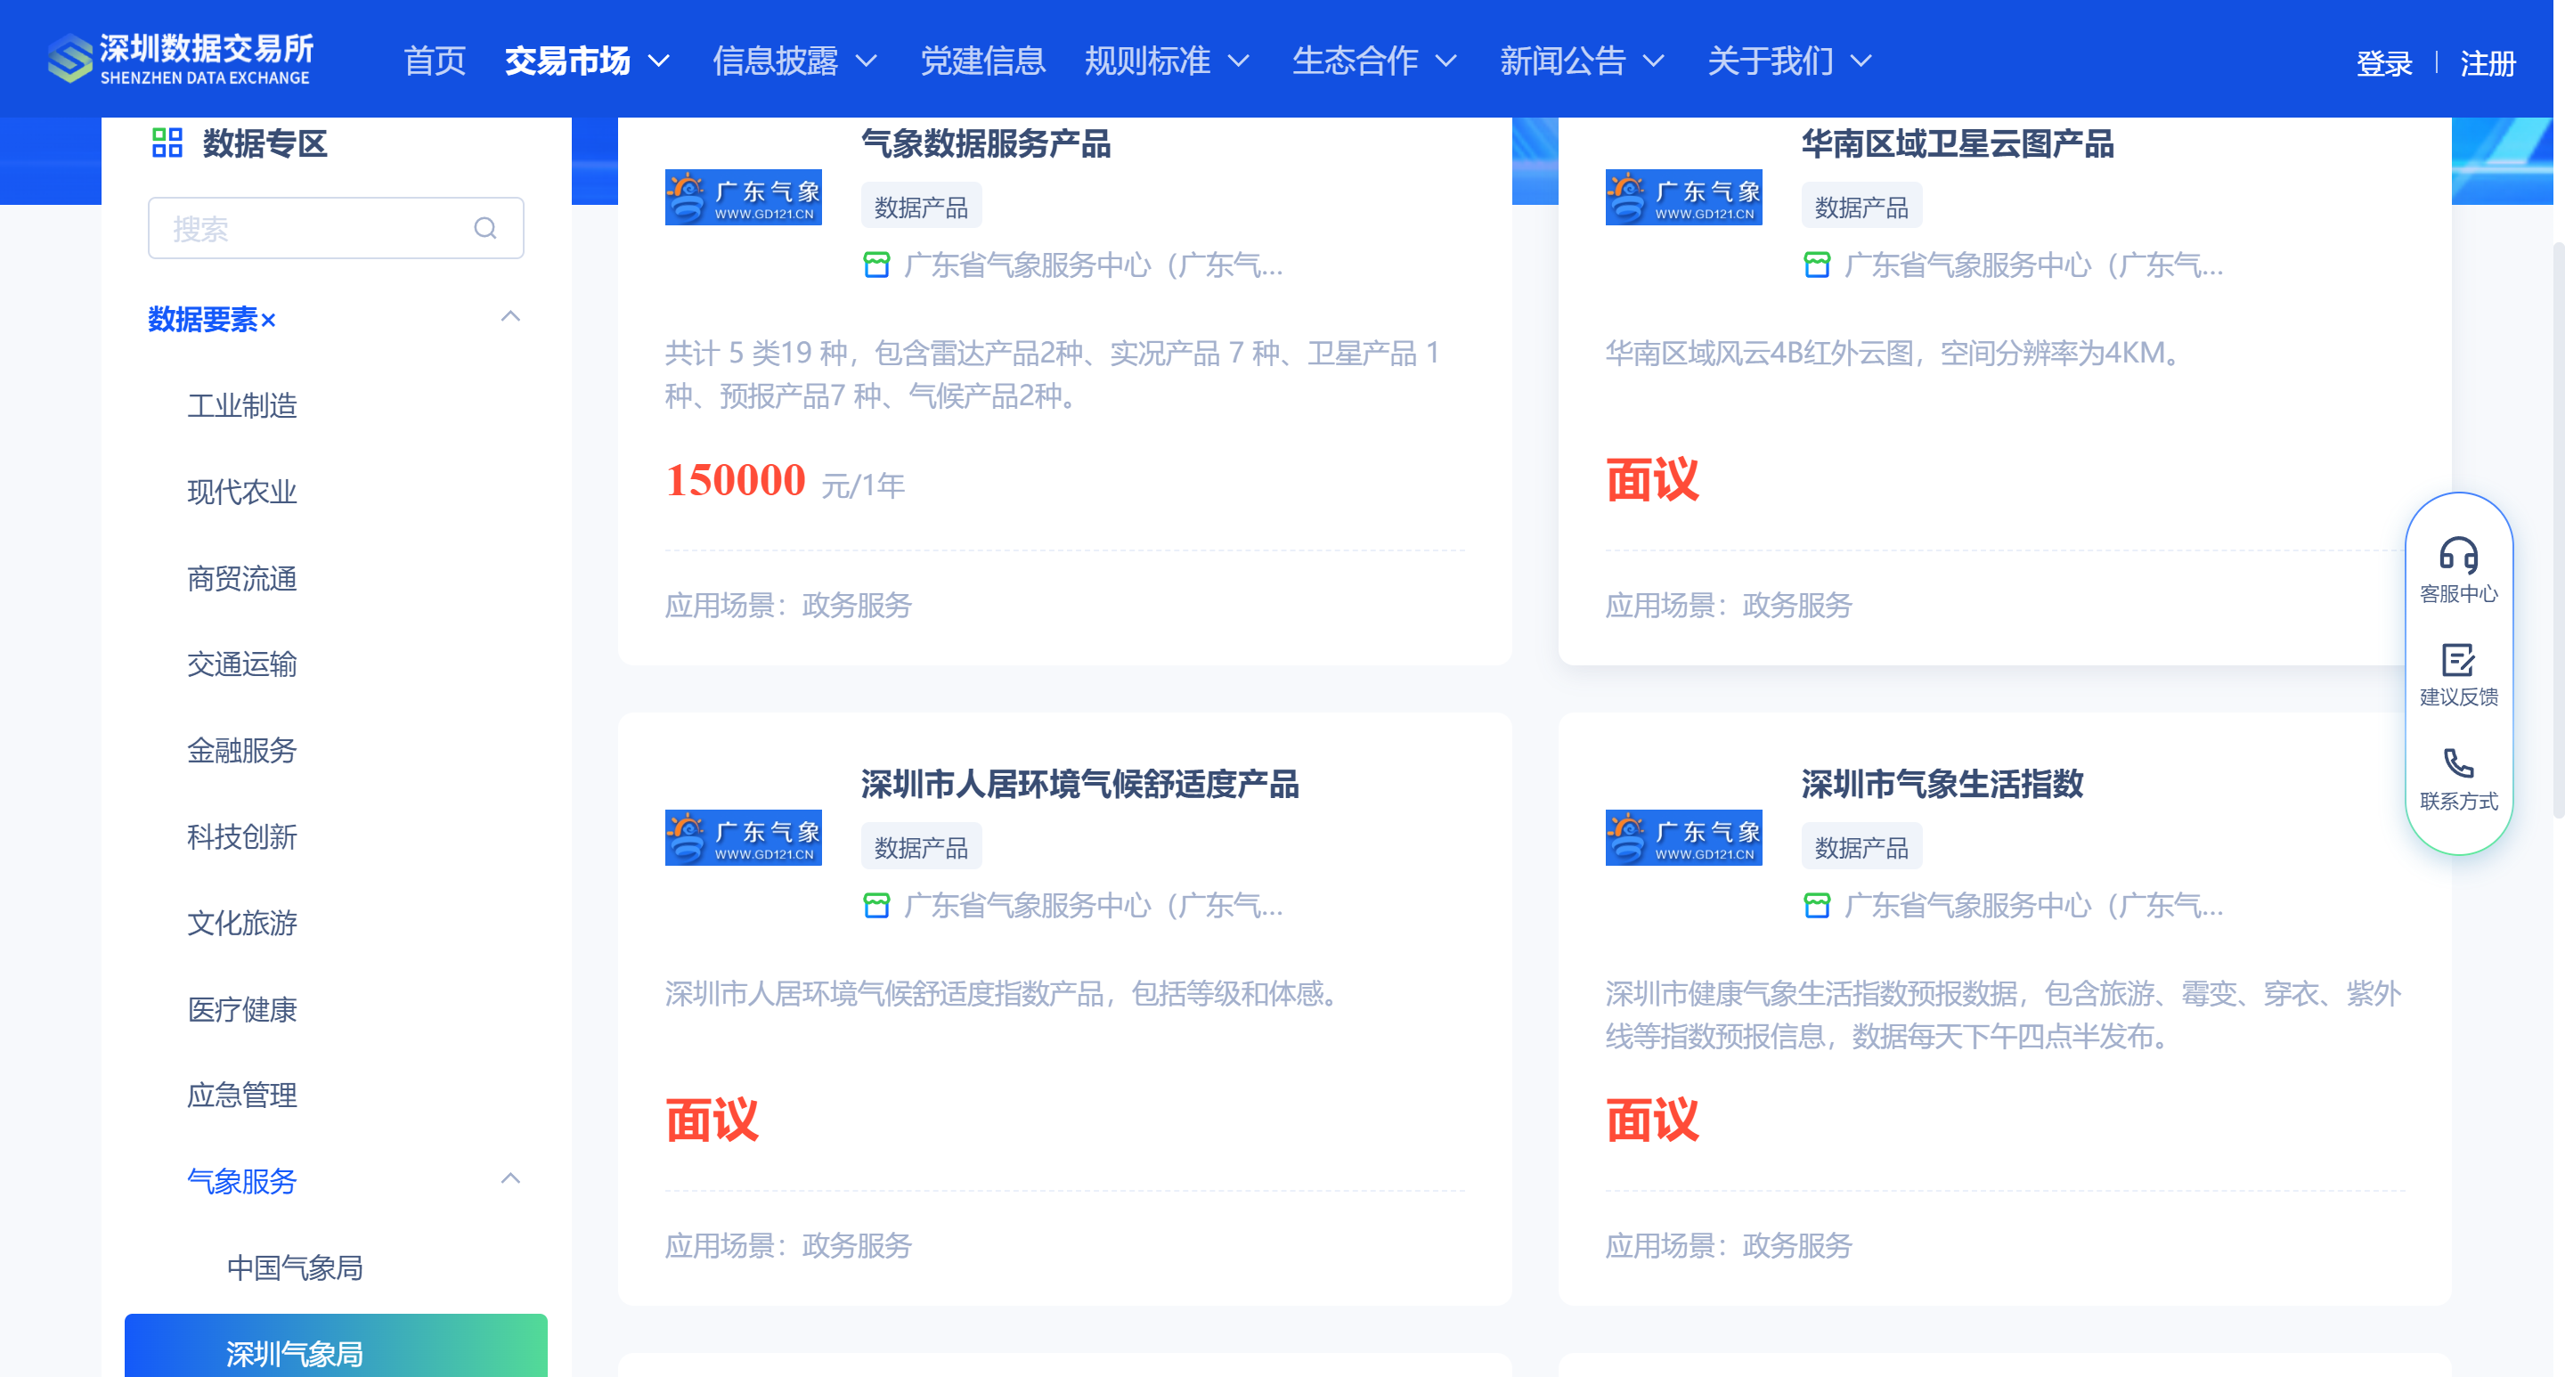This screenshot has width=2565, height=1377.
Task: Select 科技创新 category
Action: [x=242, y=837]
